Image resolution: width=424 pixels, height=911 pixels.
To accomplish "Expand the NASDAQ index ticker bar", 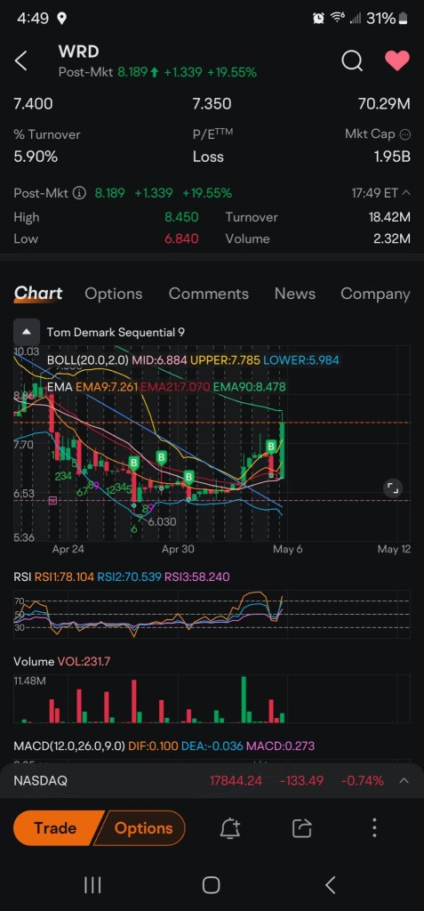I will [404, 780].
